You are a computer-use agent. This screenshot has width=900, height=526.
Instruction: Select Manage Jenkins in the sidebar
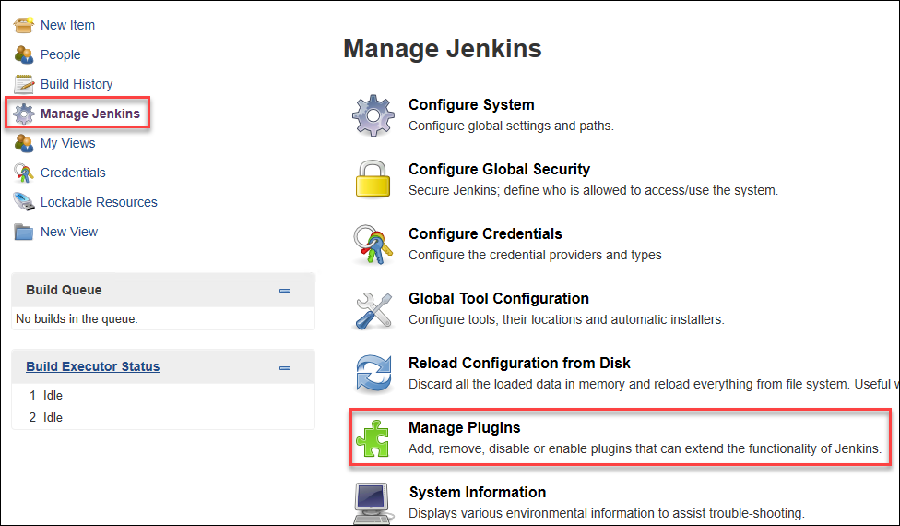(90, 114)
